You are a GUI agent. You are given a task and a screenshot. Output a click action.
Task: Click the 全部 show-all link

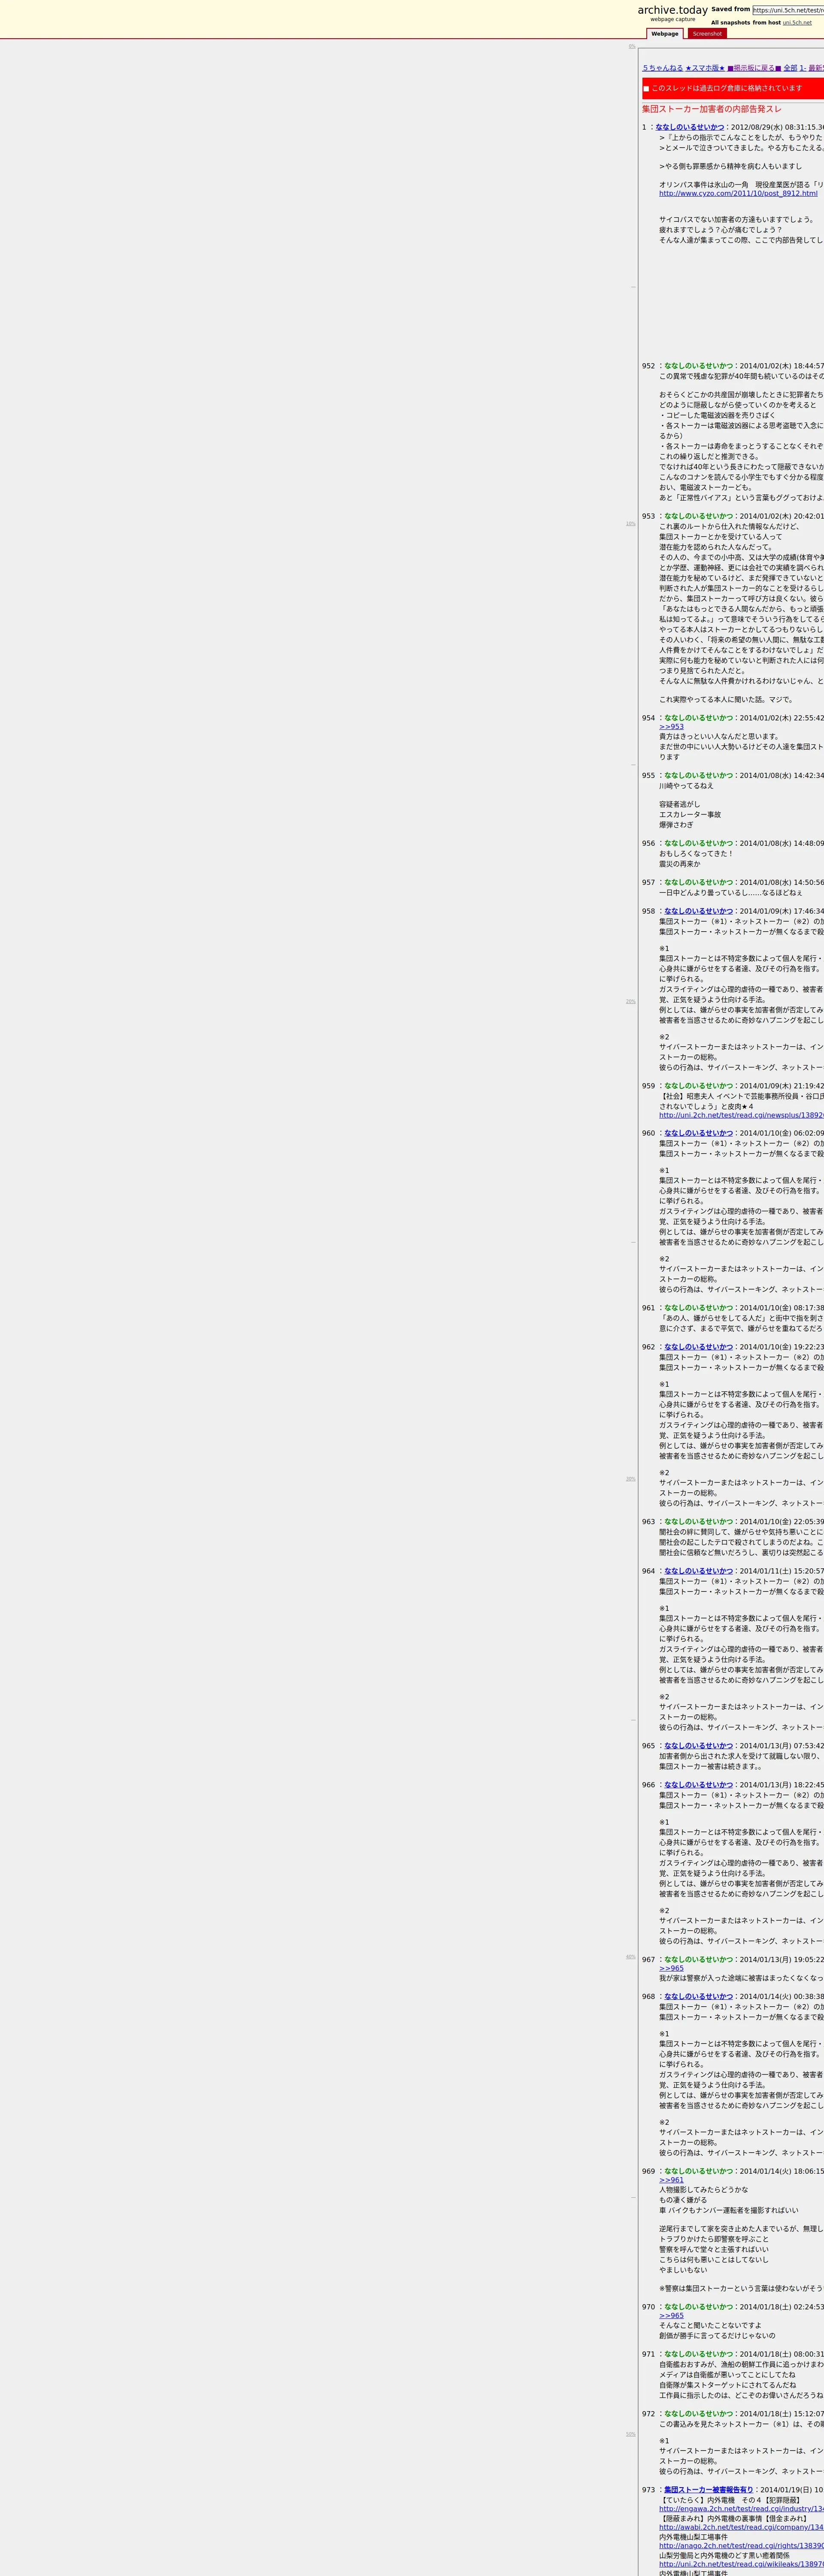[791, 68]
